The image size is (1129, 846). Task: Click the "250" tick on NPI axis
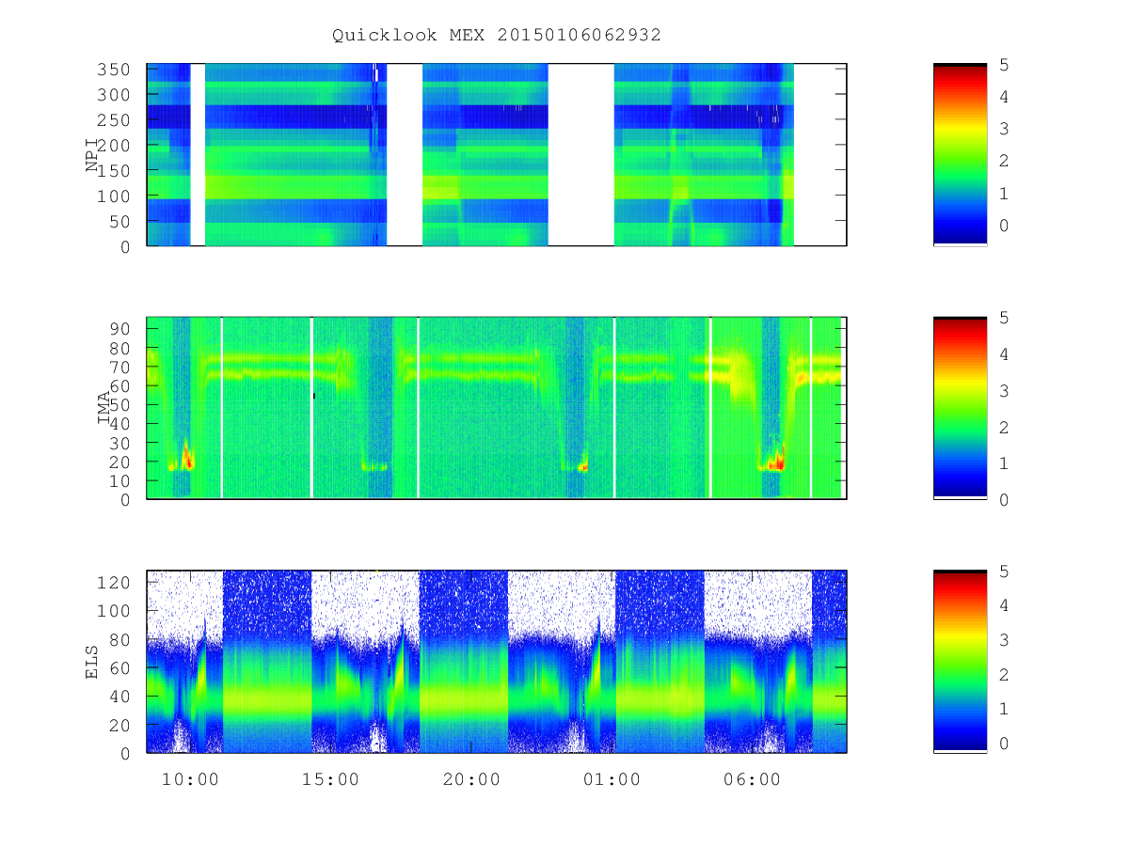[113, 120]
